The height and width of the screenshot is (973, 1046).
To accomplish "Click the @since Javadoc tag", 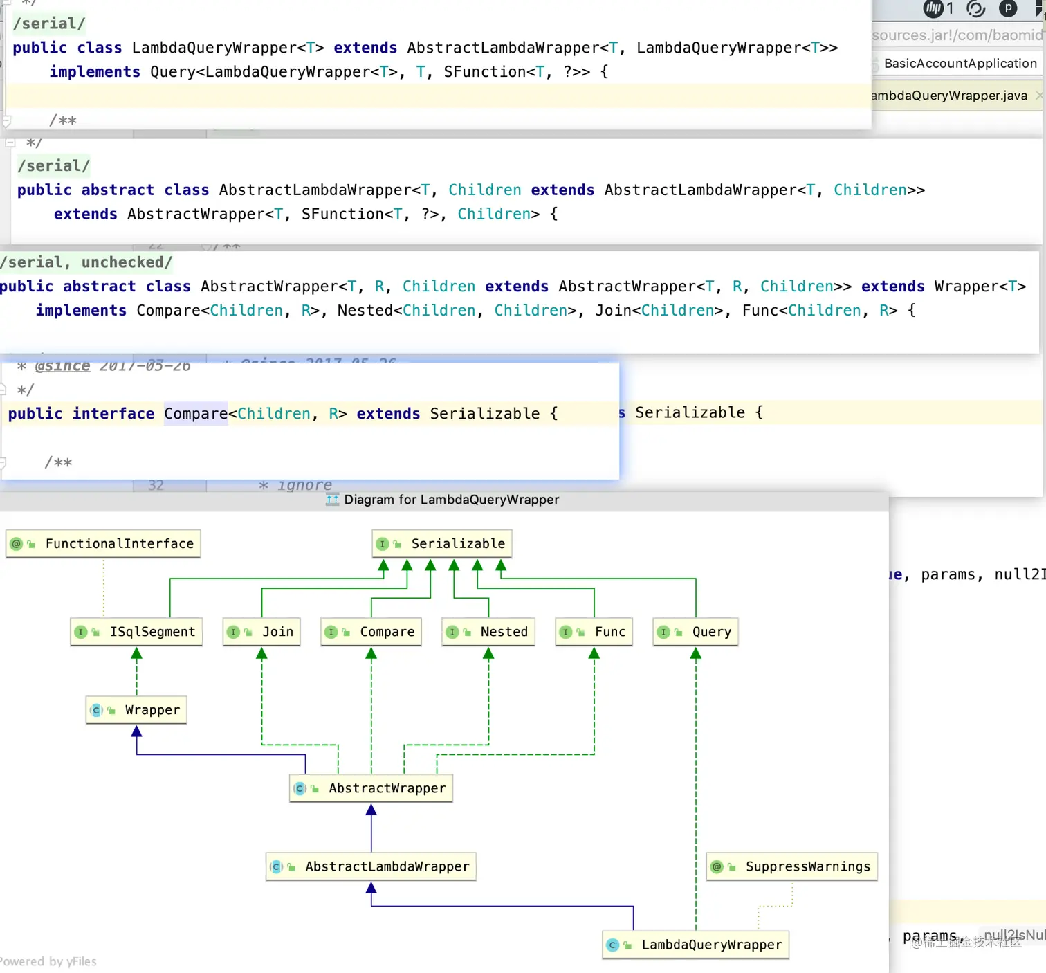I will tap(62, 366).
